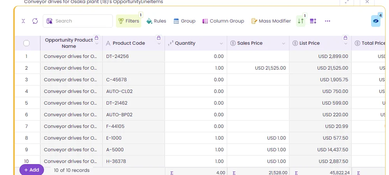The width and height of the screenshot is (389, 175).
Task: Click the currency icon in Sales Price header
Action: 233,43
